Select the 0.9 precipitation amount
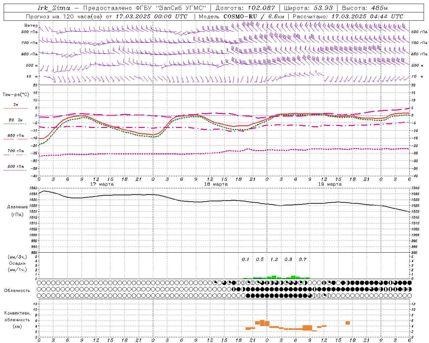This screenshot has height=343, width=429. [288, 259]
